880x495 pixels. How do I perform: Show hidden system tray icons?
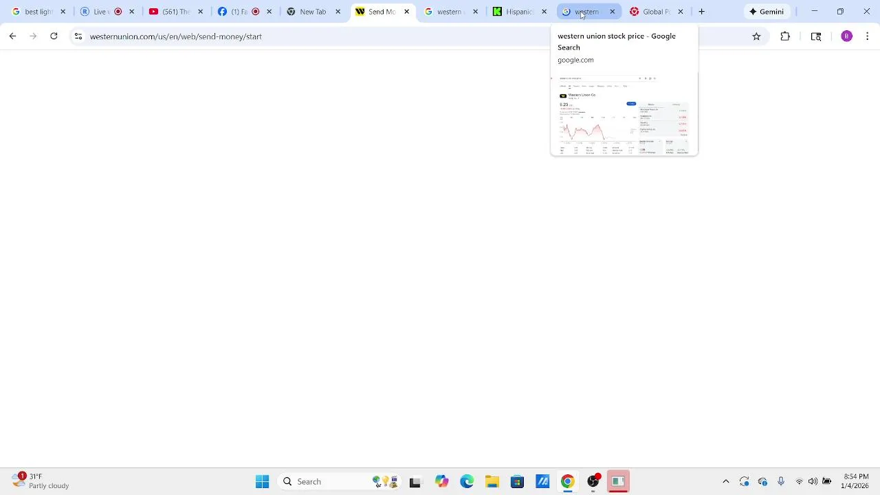[x=725, y=482]
